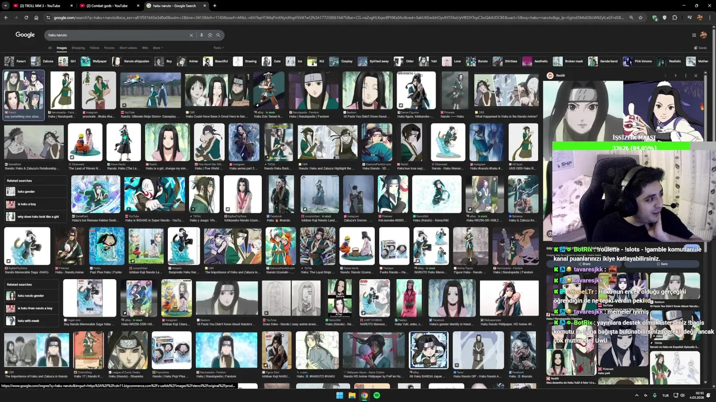Viewport: 716px width, 402px height.
Task: Click the browser address bar URL
Action: tap(338, 17)
